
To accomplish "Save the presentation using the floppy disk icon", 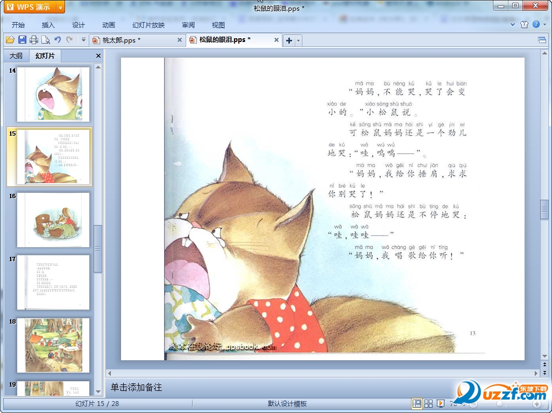I will 22,40.
